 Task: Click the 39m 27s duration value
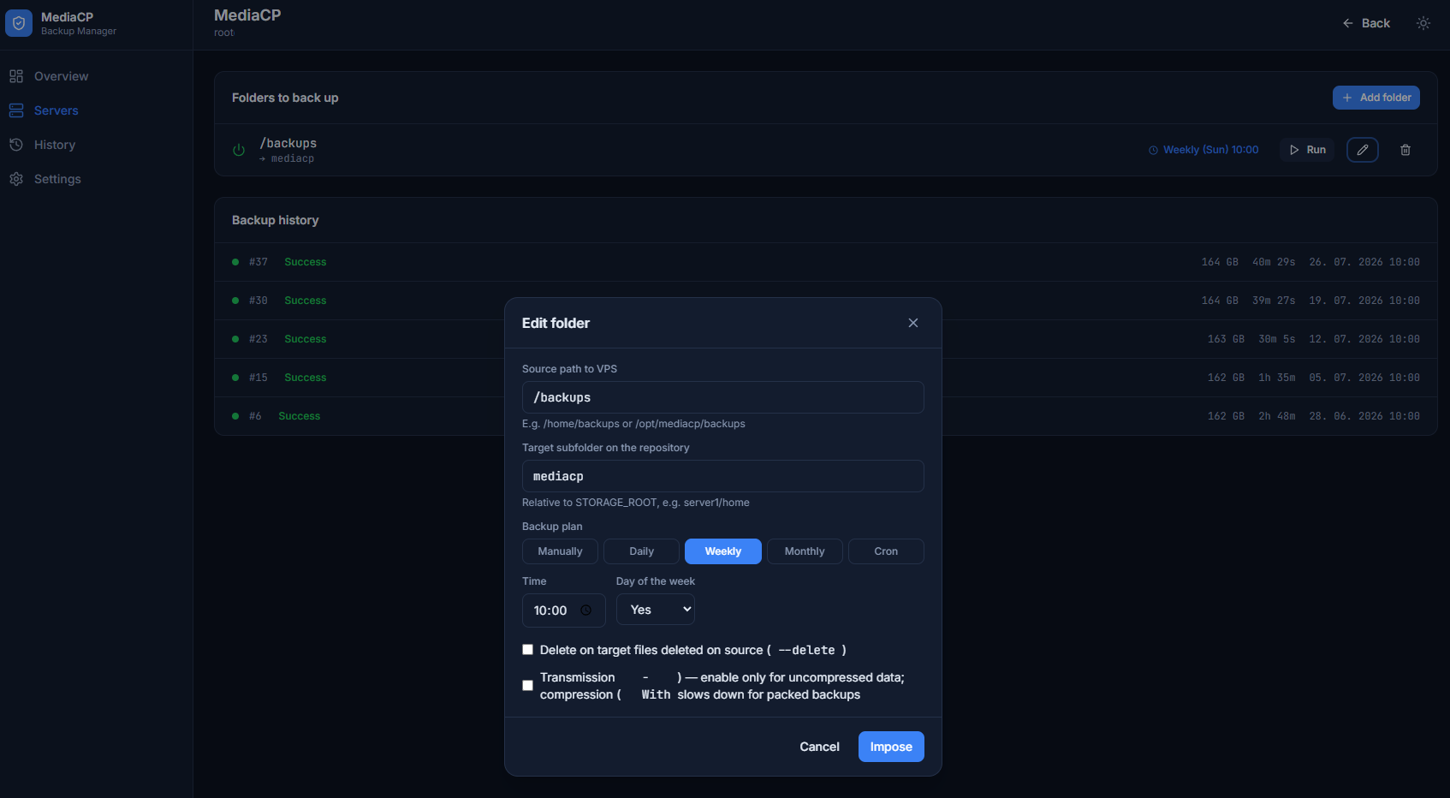(1274, 301)
